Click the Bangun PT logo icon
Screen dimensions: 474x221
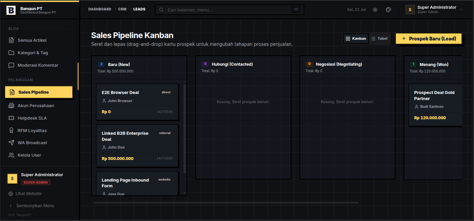tap(11, 10)
